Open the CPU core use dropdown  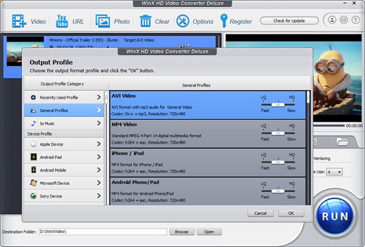[x=334, y=172]
